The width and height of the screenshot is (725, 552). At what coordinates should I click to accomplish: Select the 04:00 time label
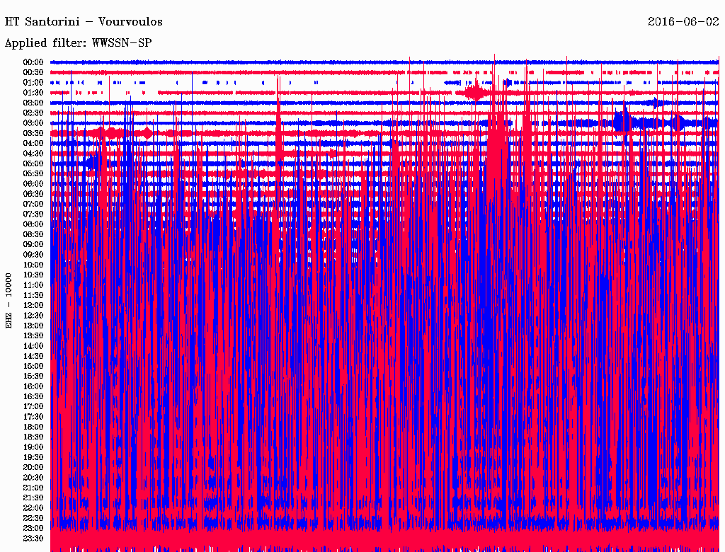click(x=33, y=143)
